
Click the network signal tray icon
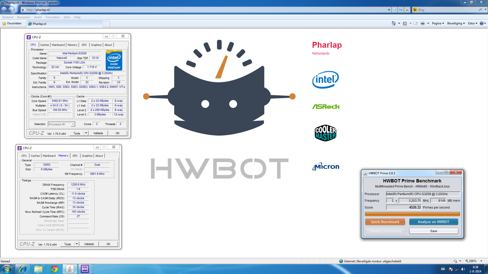457,269
